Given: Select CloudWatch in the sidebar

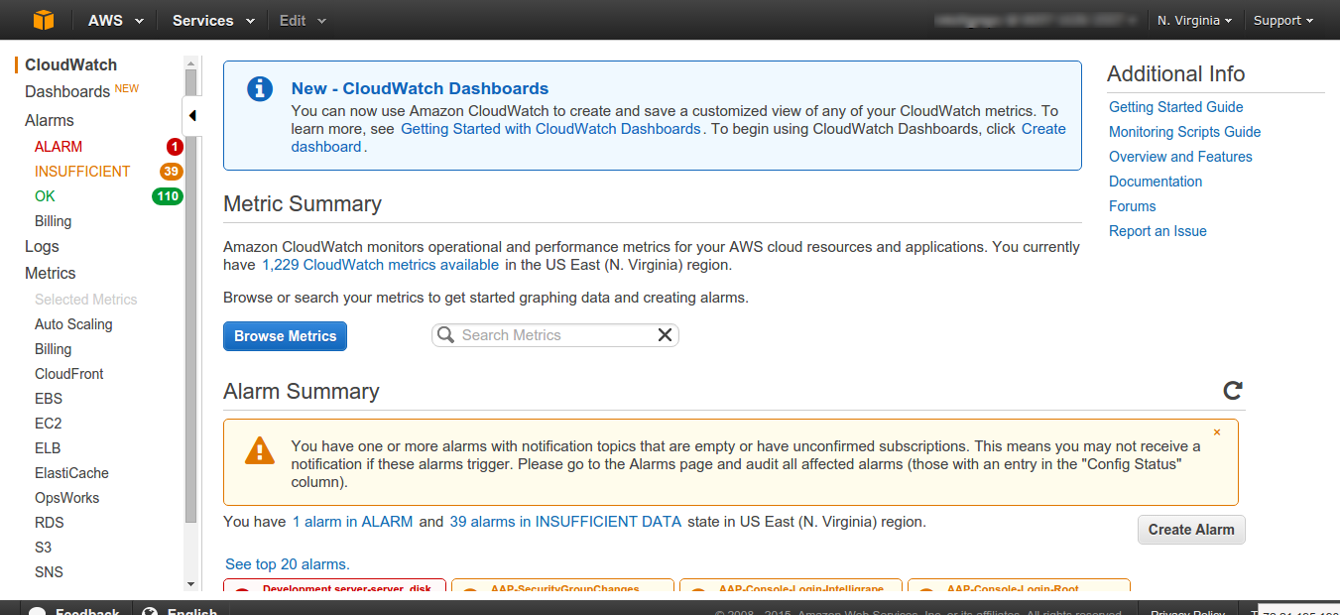Looking at the screenshot, I should [71, 64].
